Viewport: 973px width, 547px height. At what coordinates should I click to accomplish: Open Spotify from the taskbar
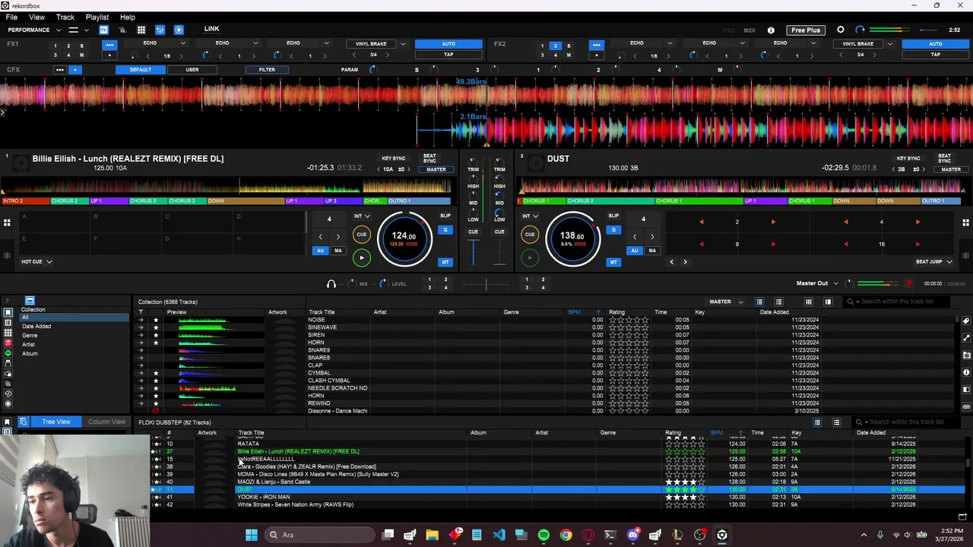pos(544,535)
